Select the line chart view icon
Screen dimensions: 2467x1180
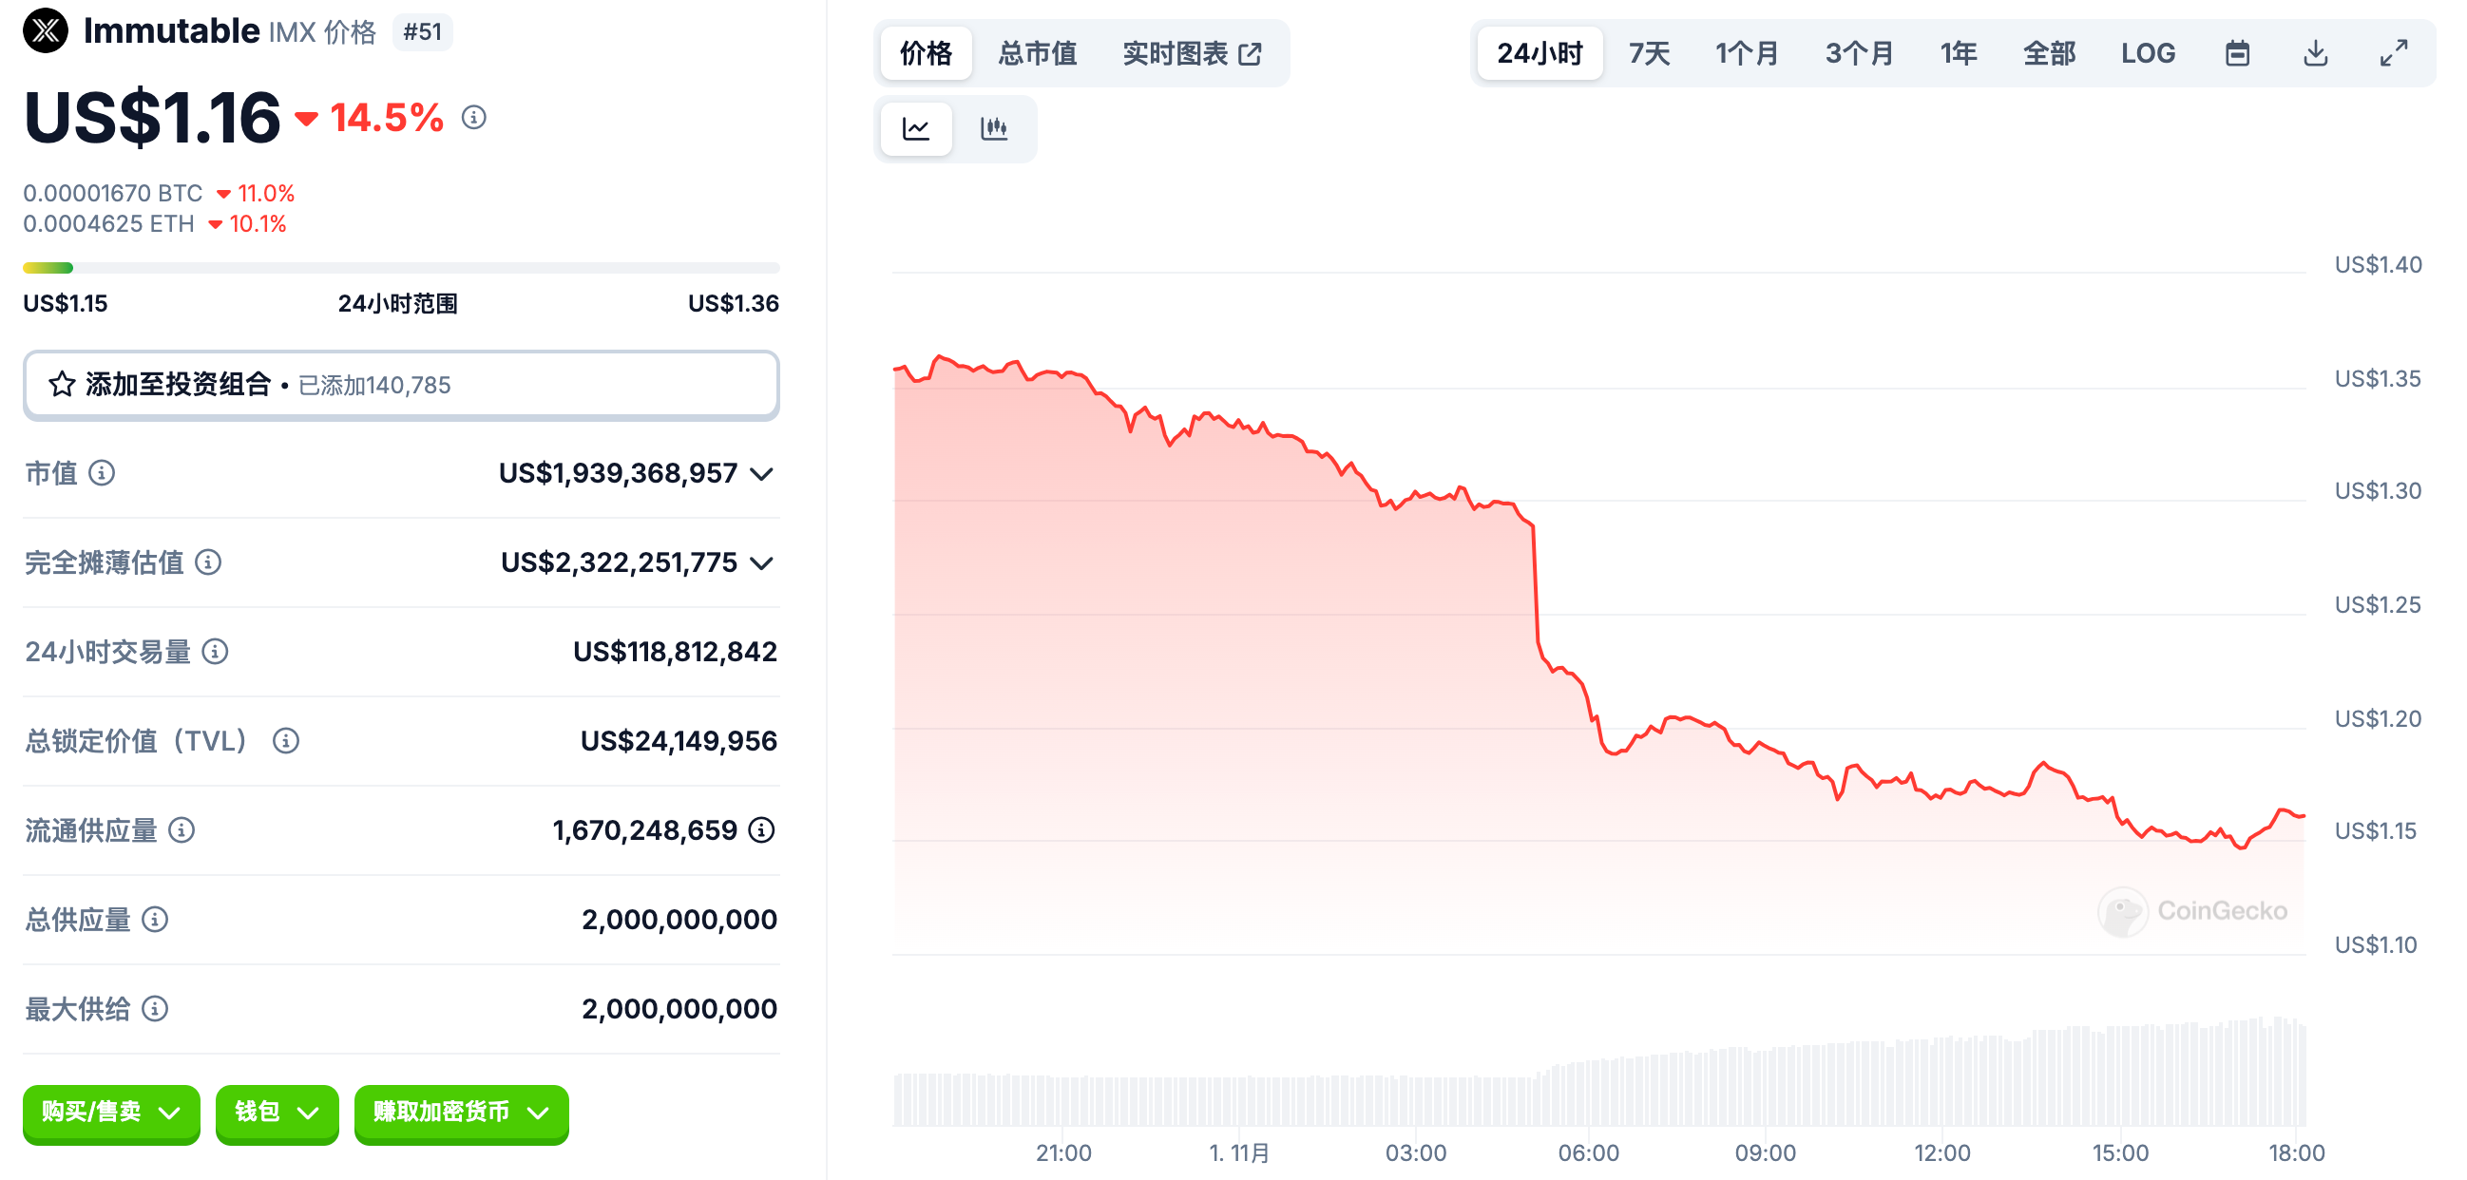pyautogui.click(x=915, y=128)
